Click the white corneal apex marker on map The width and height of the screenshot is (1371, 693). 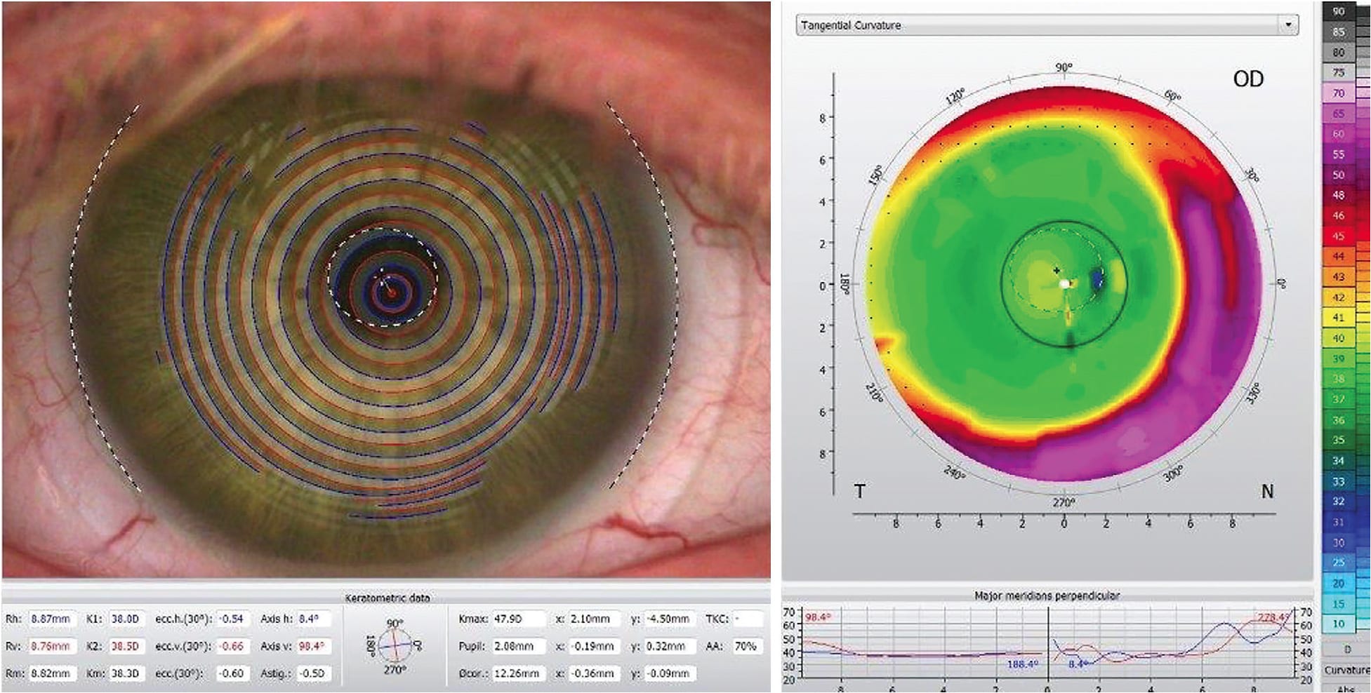click(x=1065, y=283)
